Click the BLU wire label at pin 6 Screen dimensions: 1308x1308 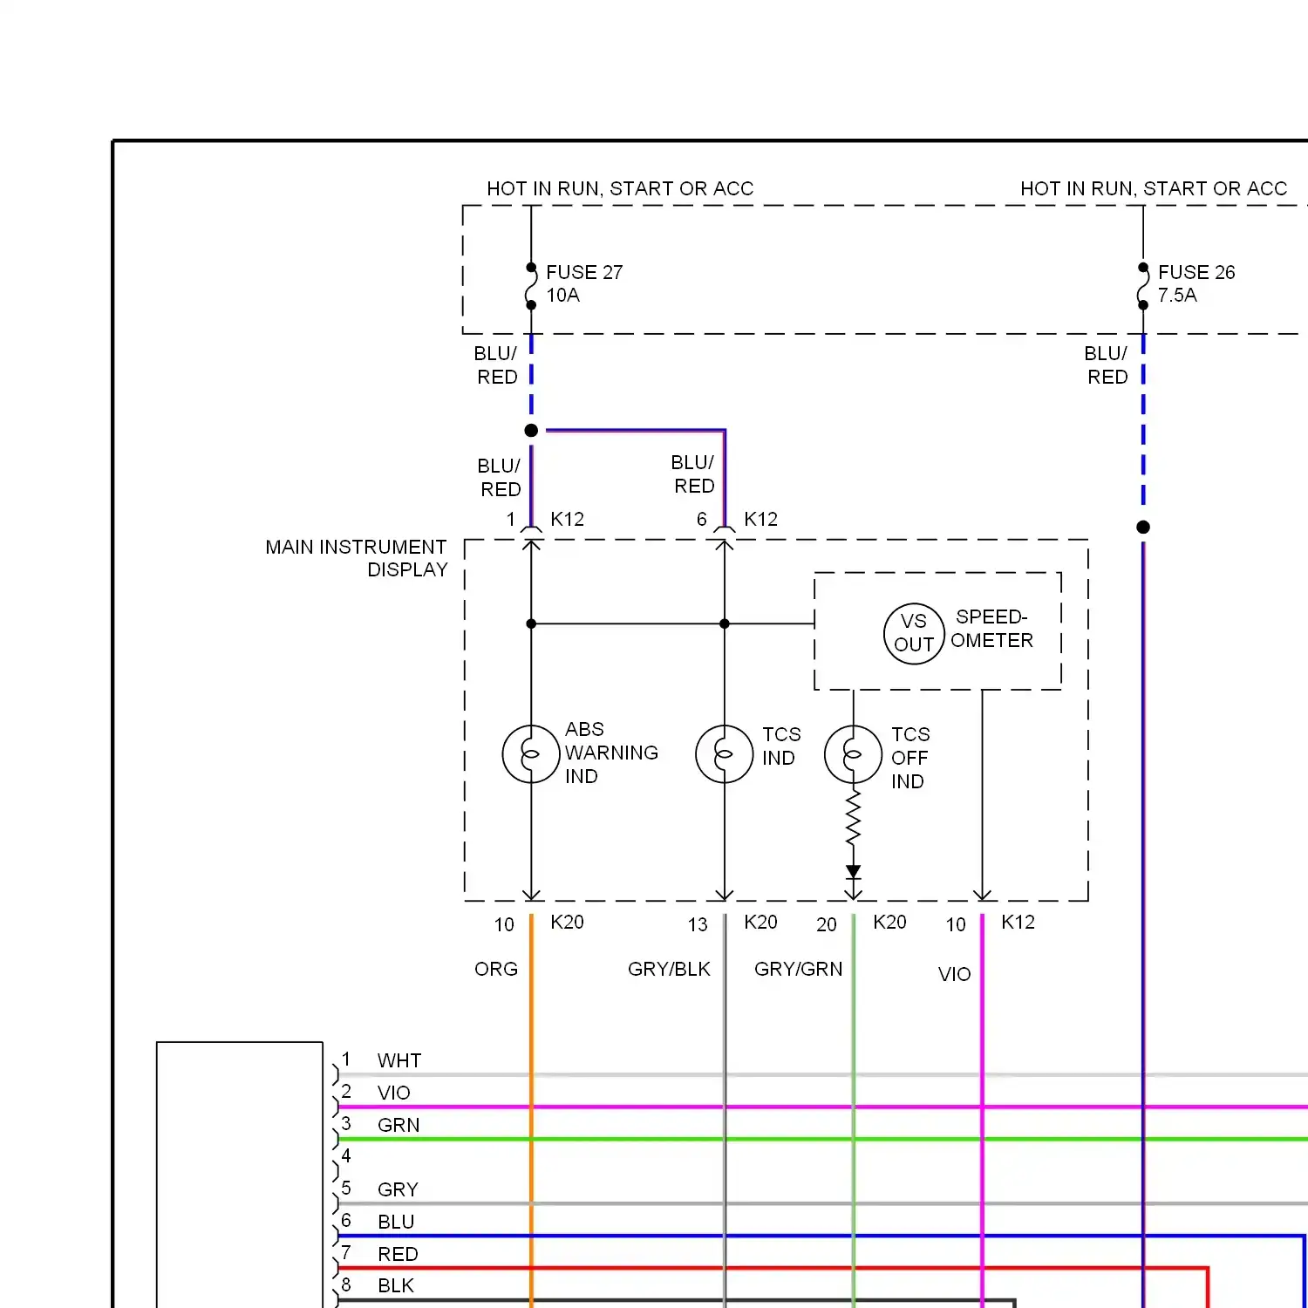click(x=396, y=1222)
